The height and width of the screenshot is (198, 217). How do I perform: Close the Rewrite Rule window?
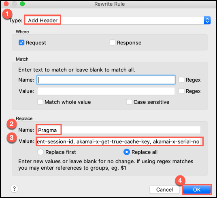click(x=6, y=4)
